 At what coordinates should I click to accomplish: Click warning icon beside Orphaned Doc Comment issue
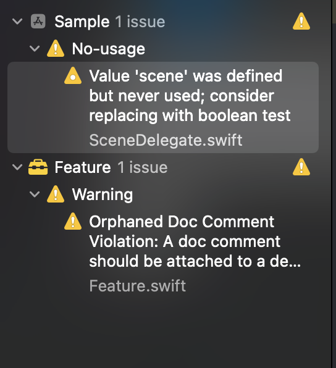pos(73,221)
